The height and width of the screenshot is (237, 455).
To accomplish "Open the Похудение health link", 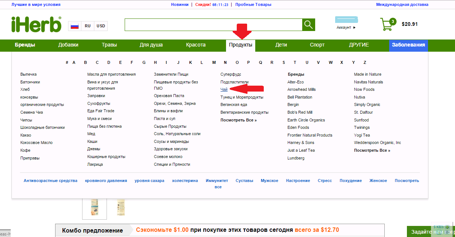I will 351,181.
